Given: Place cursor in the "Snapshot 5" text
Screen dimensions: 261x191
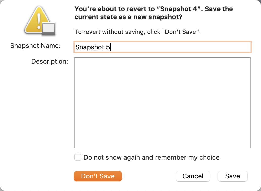Looking at the screenshot, I should tap(93, 47).
